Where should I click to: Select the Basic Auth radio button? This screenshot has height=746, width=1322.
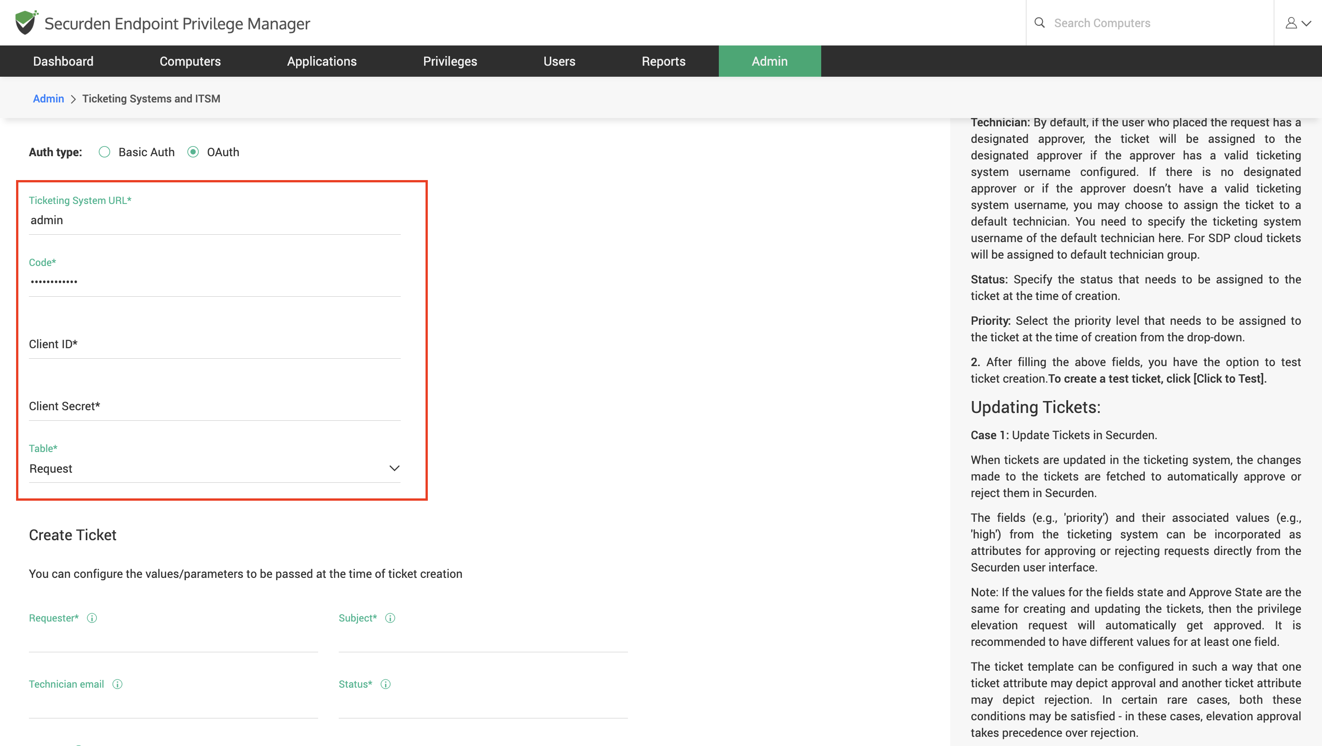104,152
